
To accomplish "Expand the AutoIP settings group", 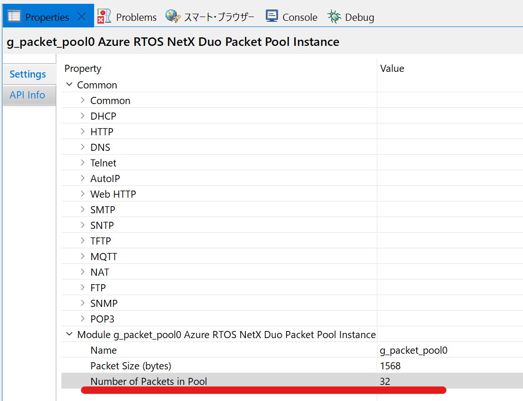I will [82, 178].
